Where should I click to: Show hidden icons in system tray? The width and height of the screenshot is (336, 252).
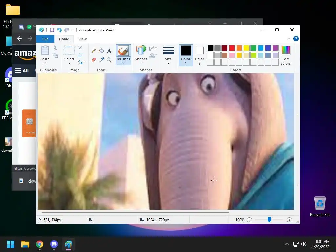[286, 244]
